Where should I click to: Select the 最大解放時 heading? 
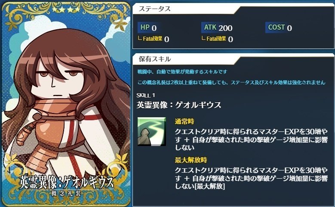pos(191,160)
